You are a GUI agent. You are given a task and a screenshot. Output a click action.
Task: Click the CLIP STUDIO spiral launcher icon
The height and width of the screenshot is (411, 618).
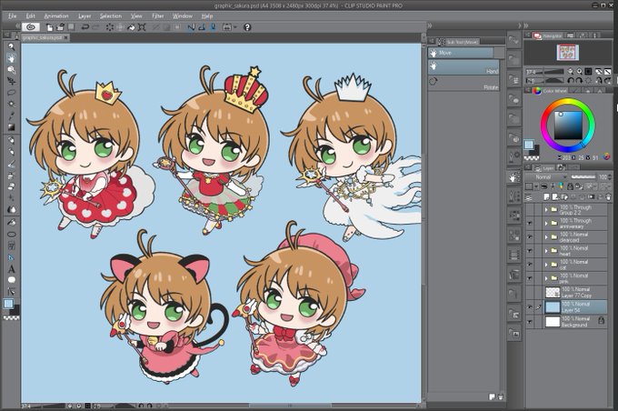(31, 27)
